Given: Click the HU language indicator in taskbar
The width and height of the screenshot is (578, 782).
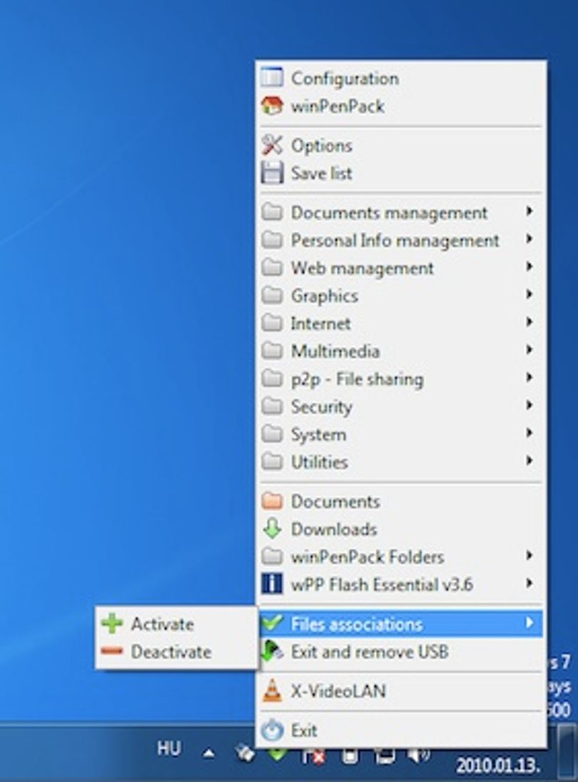Looking at the screenshot, I should (169, 748).
